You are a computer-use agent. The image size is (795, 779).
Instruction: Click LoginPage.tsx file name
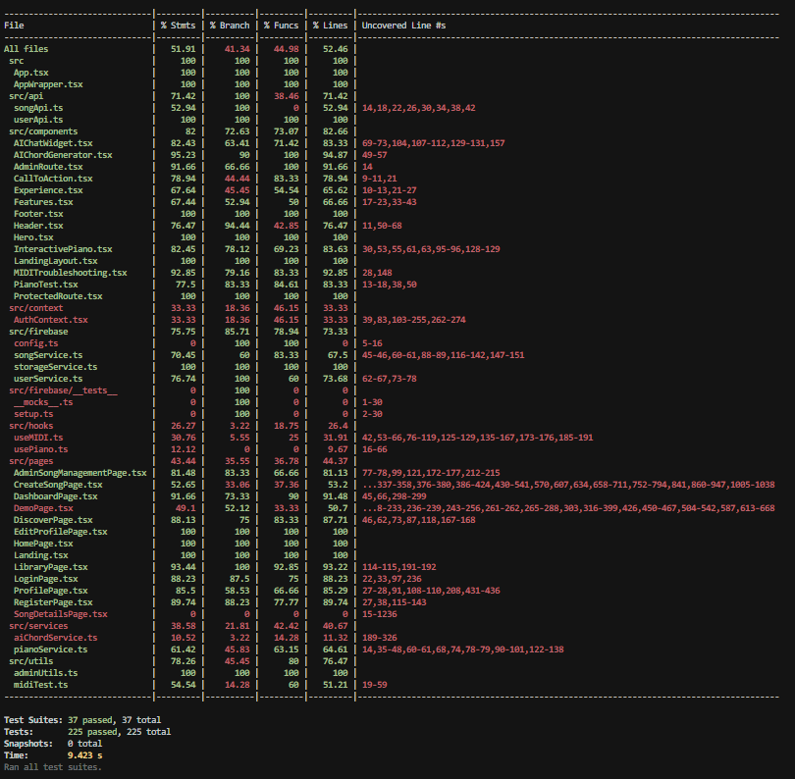(x=45, y=578)
